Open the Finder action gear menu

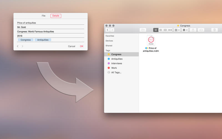click(185, 30)
